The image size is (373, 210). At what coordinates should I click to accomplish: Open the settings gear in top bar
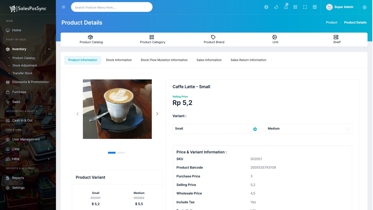[365, 7]
